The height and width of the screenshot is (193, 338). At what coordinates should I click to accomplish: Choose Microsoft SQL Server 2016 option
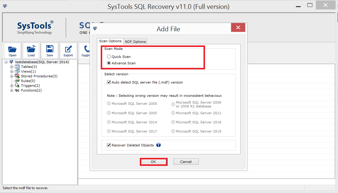[x=173, y=122]
